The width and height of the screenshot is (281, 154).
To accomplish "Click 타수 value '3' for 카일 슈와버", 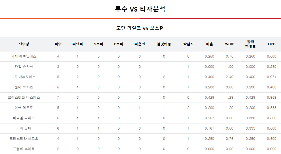I will point(58,67).
